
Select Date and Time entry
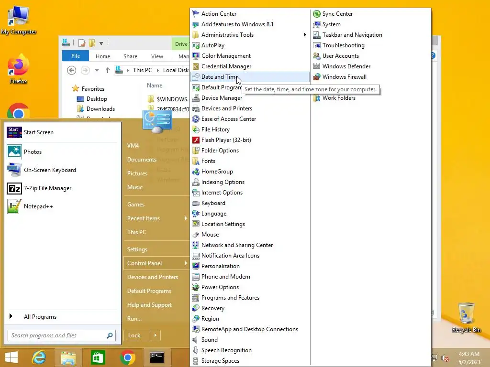point(250,77)
